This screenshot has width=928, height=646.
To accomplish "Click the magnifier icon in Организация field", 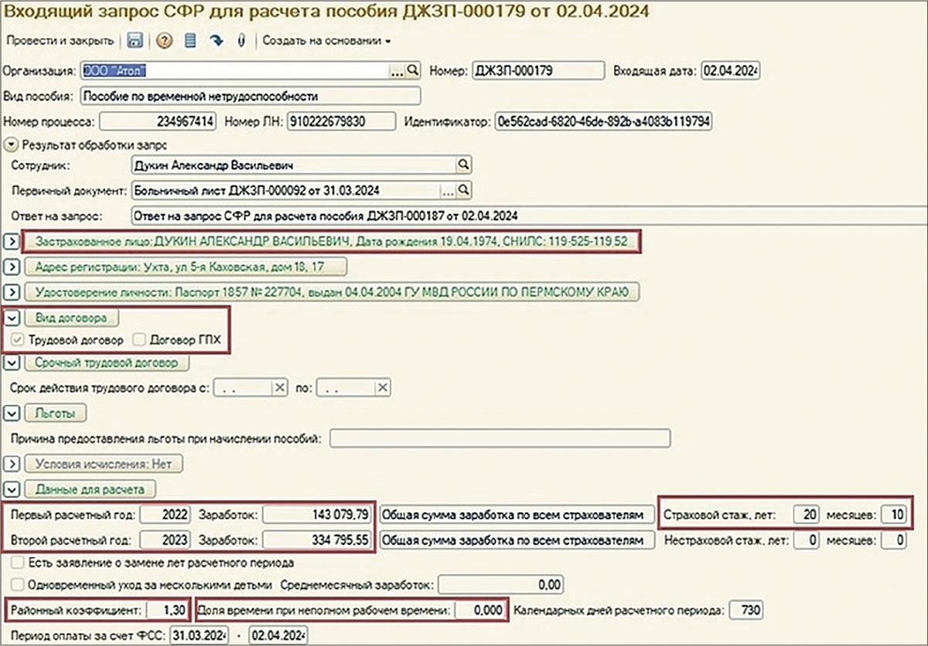I will click(x=413, y=71).
